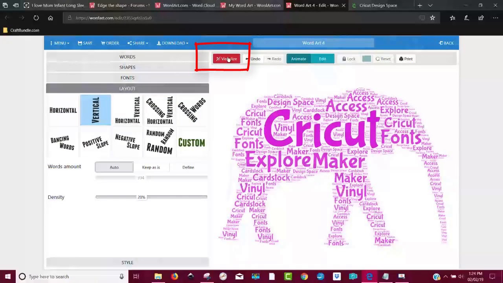Click the Reset button
The height and width of the screenshot is (283, 503).
tap(383, 59)
